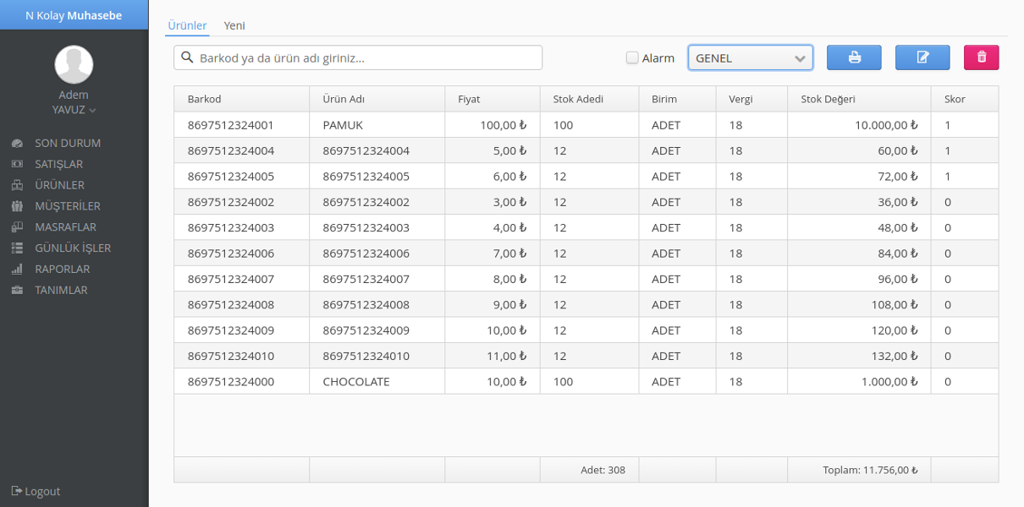This screenshot has width=1024, height=507.
Task: Expand the Adem YAVUZ user menu
Action: click(74, 110)
